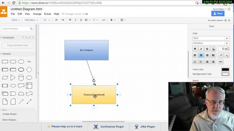Open the toolbar Helvetica font dropdown
The height and width of the screenshot is (131, 234).
[x=31, y=20]
